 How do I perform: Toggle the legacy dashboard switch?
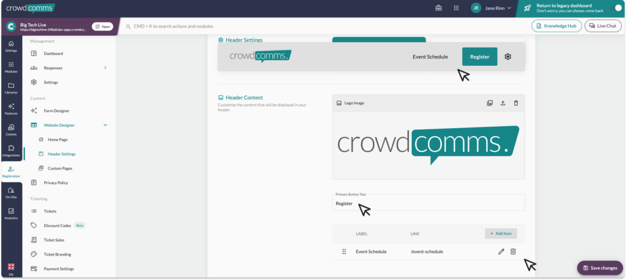coord(616,8)
